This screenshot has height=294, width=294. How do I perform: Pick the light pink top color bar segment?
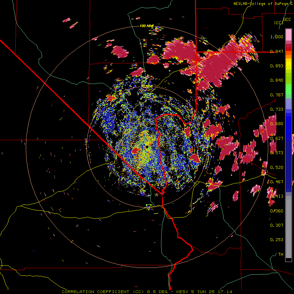288,35
